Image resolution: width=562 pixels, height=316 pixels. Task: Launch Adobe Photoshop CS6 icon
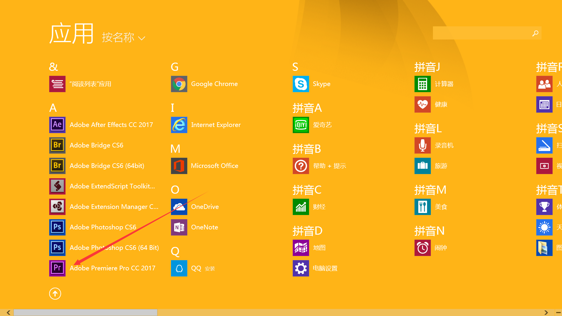(57, 227)
